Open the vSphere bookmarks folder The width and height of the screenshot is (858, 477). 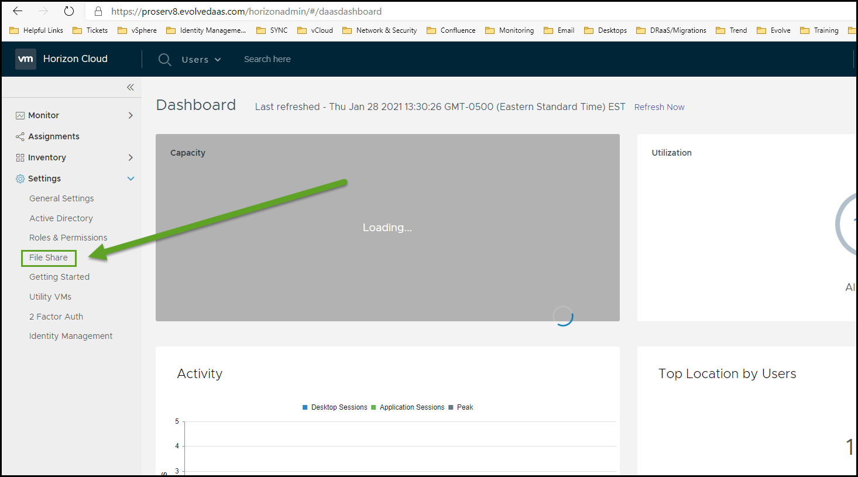tap(138, 30)
